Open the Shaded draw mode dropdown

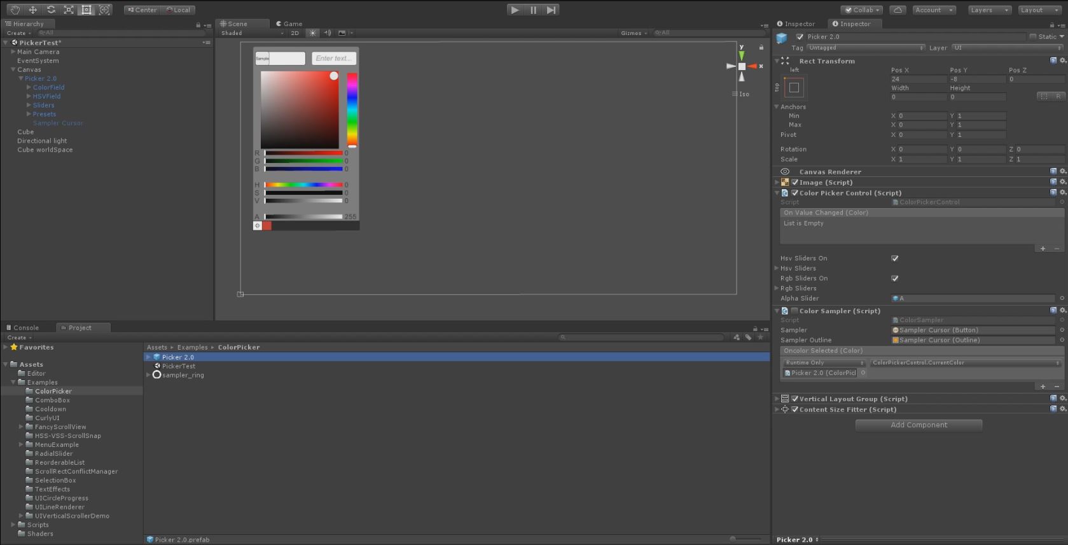pyautogui.click(x=252, y=32)
